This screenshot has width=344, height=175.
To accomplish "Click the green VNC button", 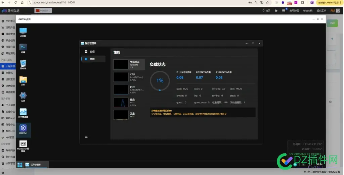I will click(x=332, y=23).
